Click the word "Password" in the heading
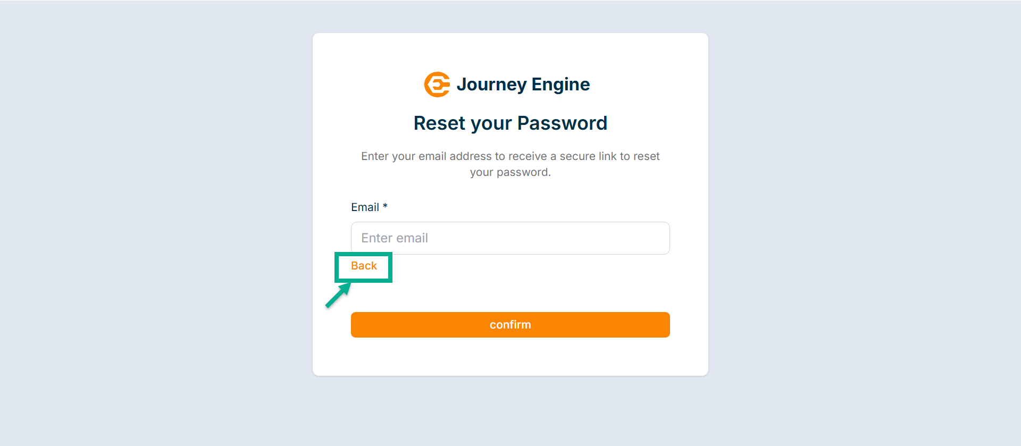The image size is (1021, 446). tap(562, 123)
